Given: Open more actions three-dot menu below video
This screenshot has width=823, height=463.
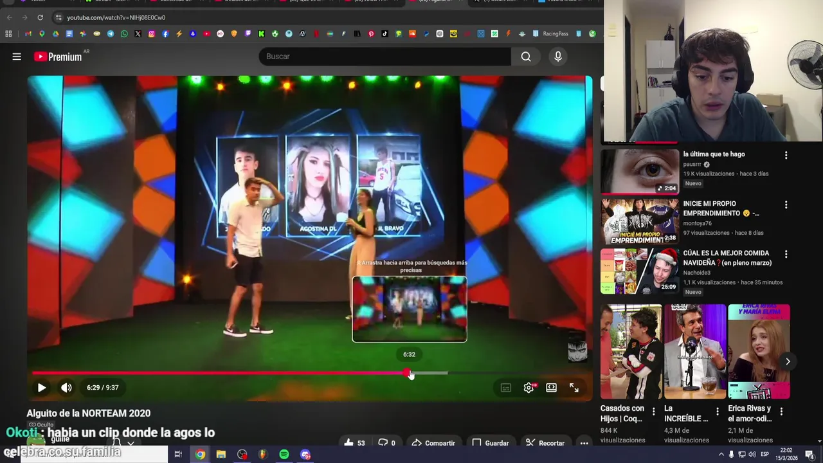Looking at the screenshot, I should pos(584,442).
